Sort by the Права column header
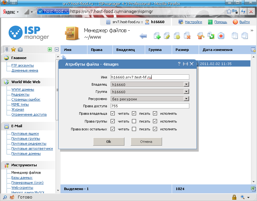Viewport: 257px width, 201px height. coord(100,50)
